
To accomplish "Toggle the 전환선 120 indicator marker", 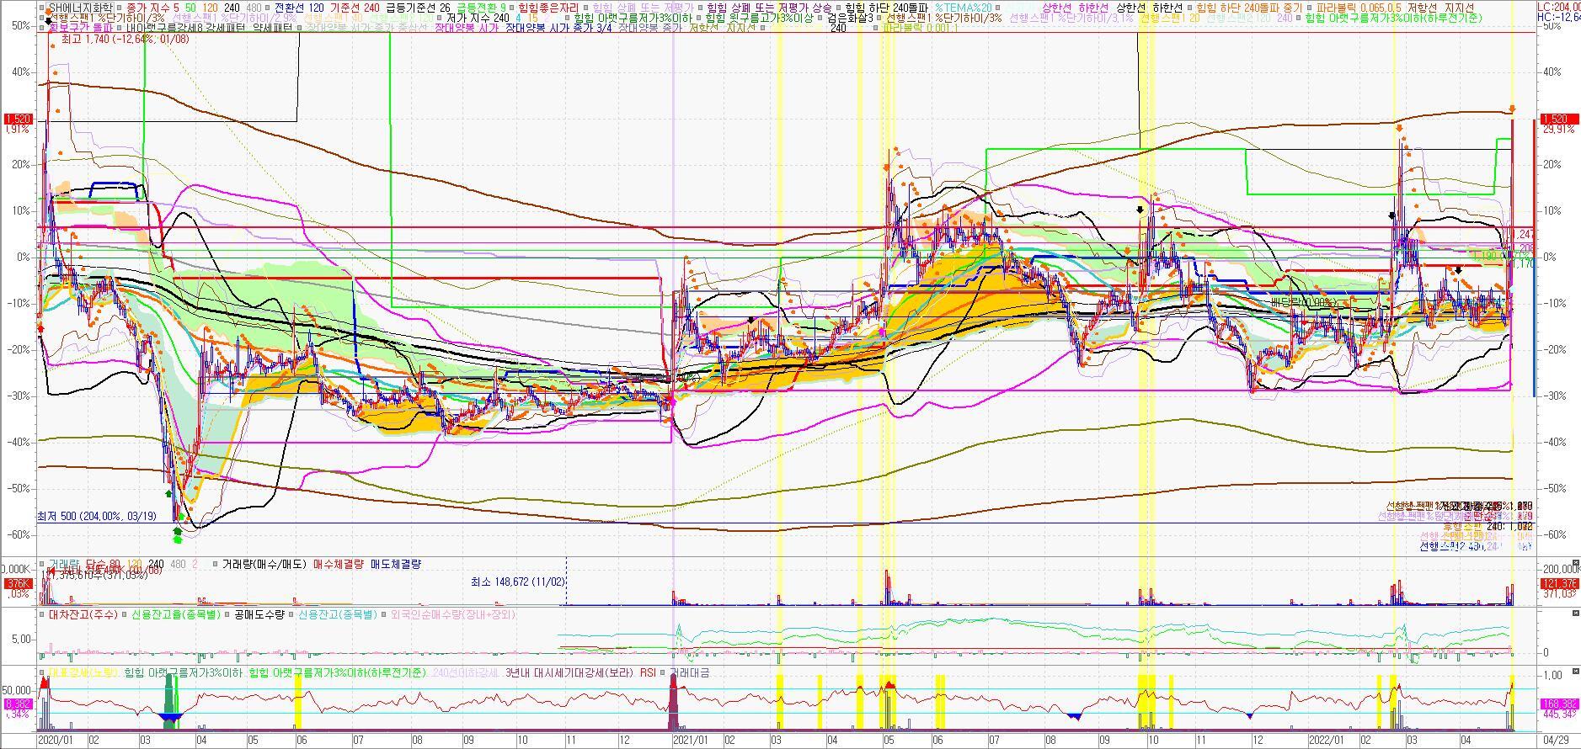I will 269,7.
